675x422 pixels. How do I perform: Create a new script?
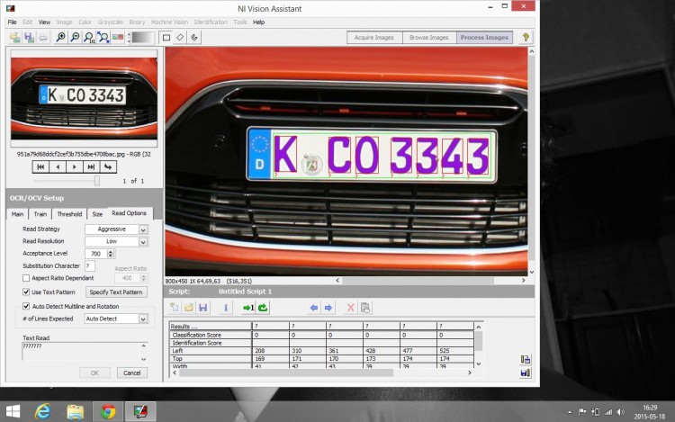(175, 308)
